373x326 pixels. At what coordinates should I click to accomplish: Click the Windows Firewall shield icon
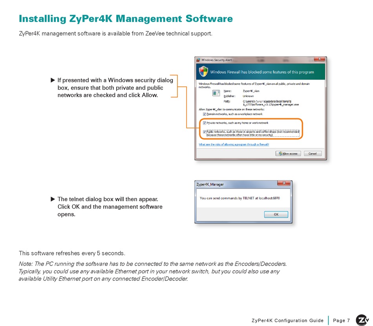click(203, 71)
